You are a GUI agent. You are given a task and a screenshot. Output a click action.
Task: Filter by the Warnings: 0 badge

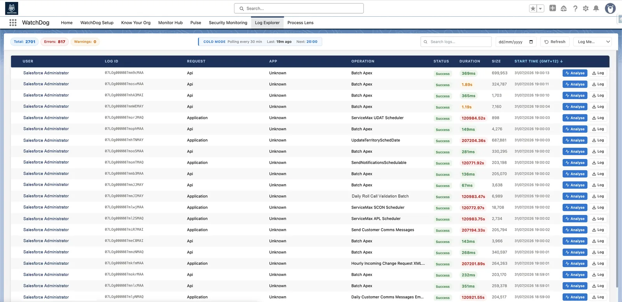(85, 41)
